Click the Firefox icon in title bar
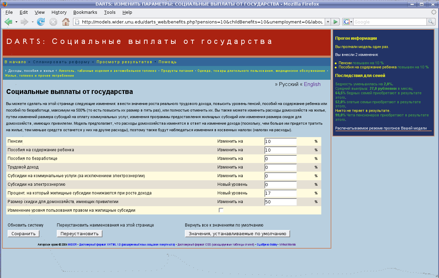 pyautogui.click(x=5, y=4)
